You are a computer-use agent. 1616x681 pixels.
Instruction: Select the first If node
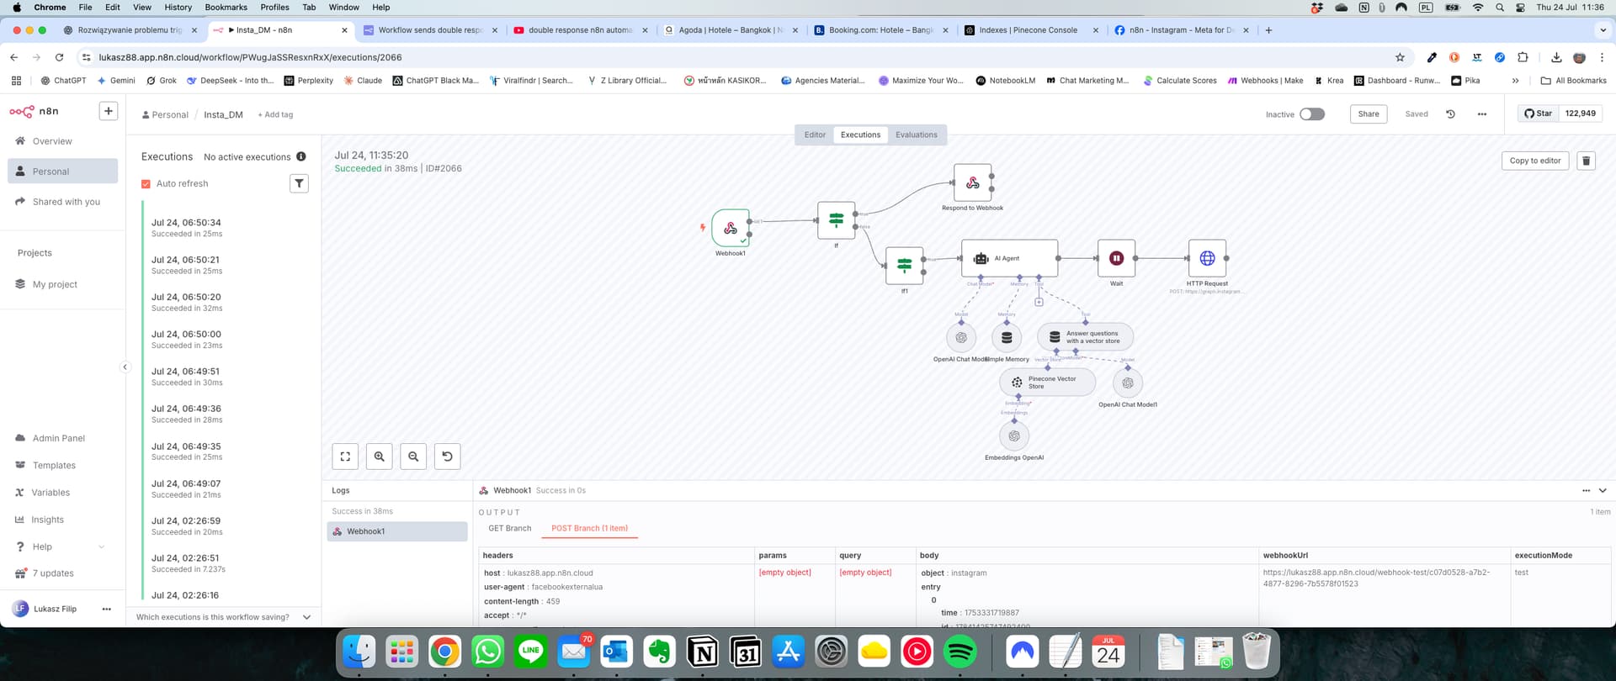coord(836,220)
